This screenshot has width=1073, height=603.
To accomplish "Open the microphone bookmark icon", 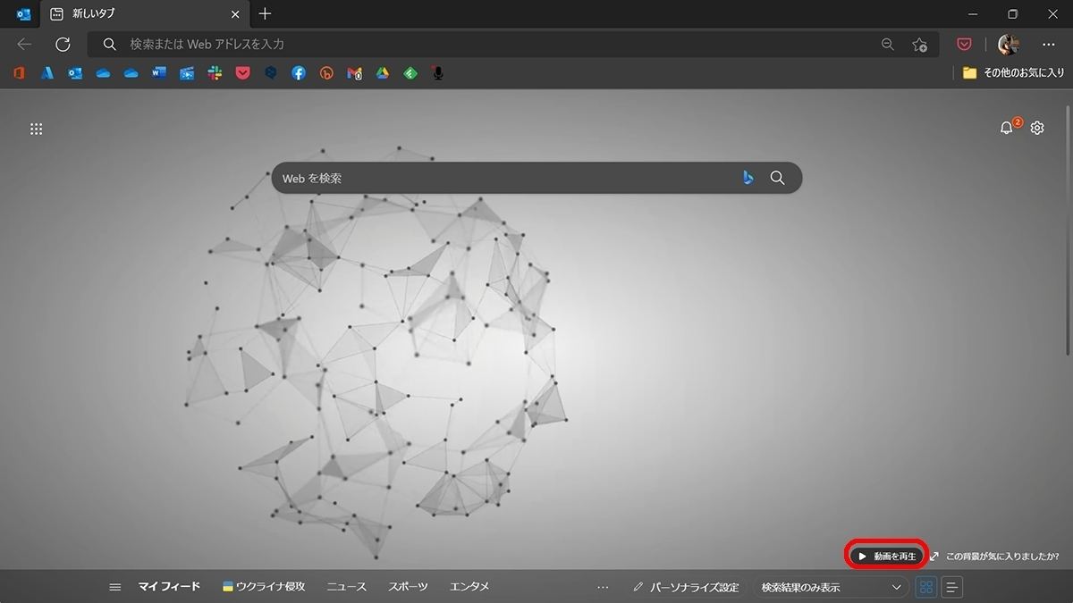I will (438, 73).
